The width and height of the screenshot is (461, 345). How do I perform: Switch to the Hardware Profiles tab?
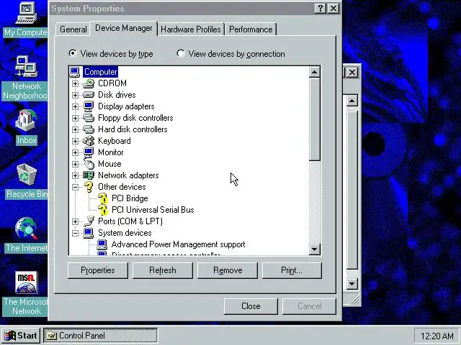pyautogui.click(x=191, y=29)
